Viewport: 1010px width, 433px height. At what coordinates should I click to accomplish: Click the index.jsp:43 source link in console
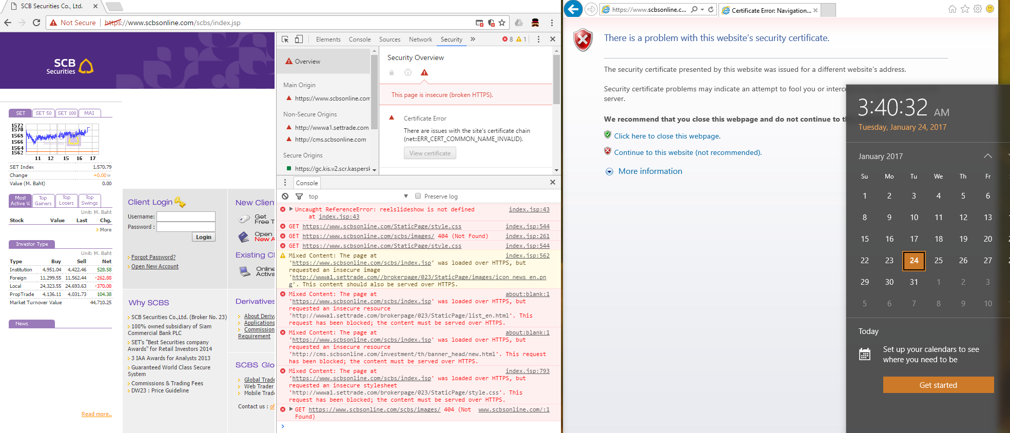click(x=529, y=209)
